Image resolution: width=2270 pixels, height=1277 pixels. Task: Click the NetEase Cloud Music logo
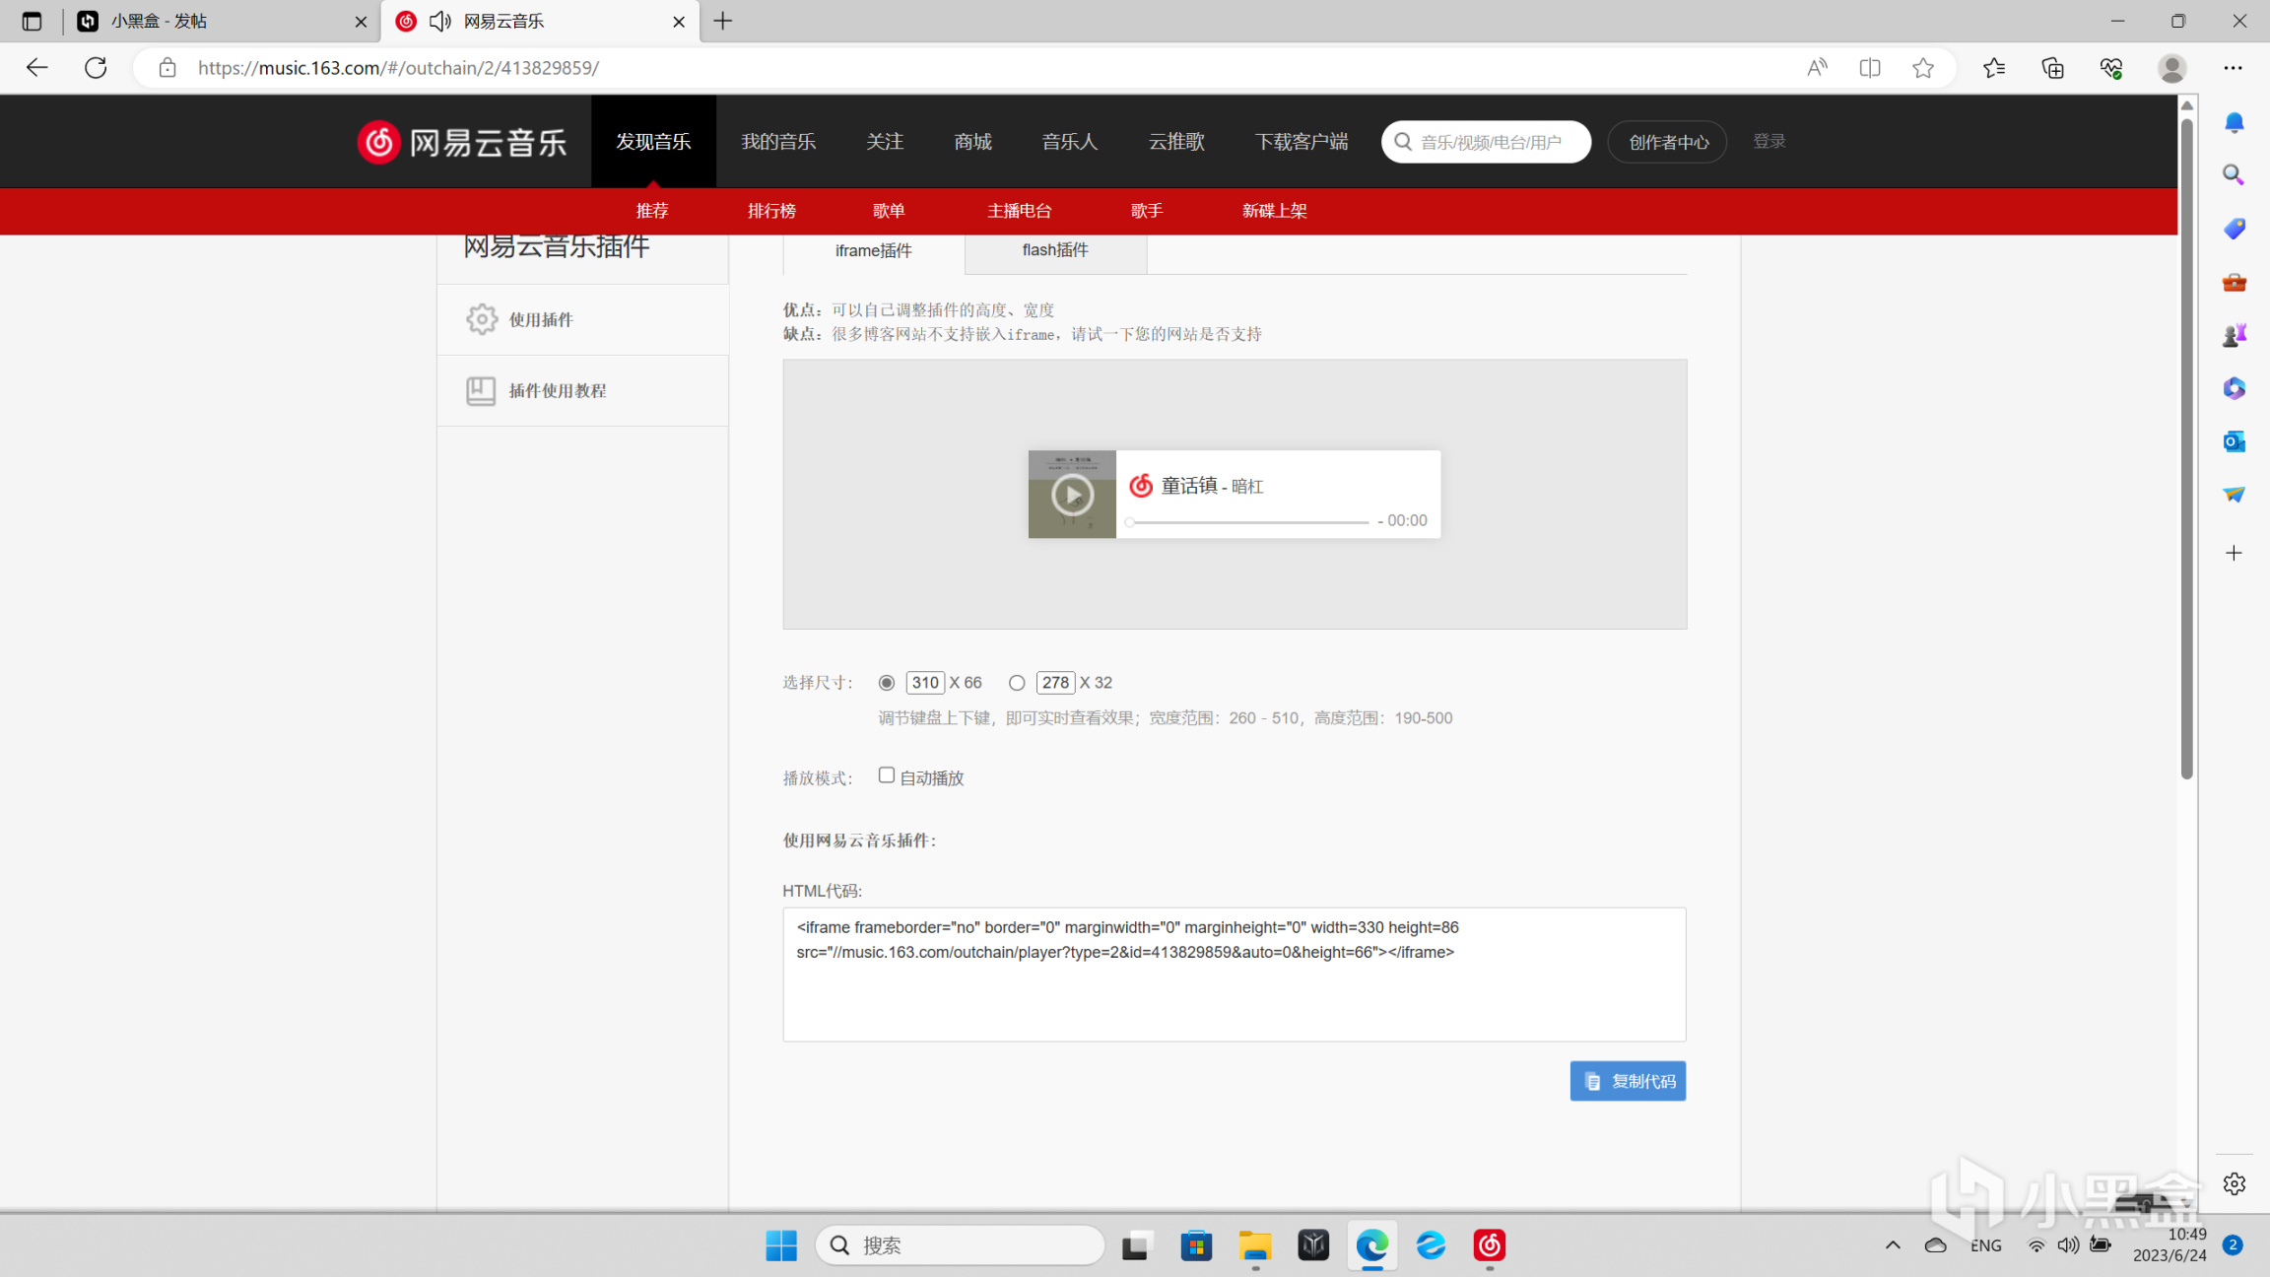point(461,142)
